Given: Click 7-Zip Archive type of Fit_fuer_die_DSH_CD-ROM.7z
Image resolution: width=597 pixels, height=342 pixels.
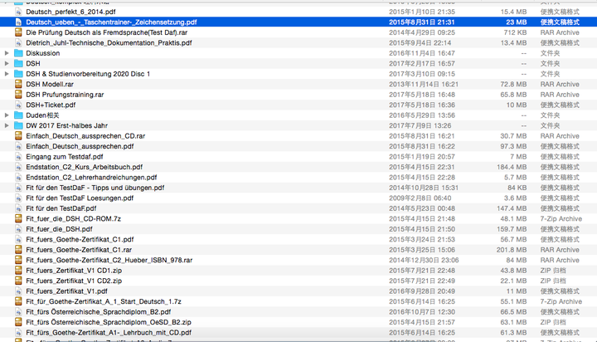Looking at the screenshot, I should [561, 218].
